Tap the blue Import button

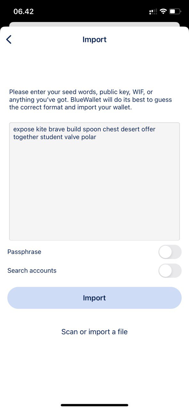94,298
